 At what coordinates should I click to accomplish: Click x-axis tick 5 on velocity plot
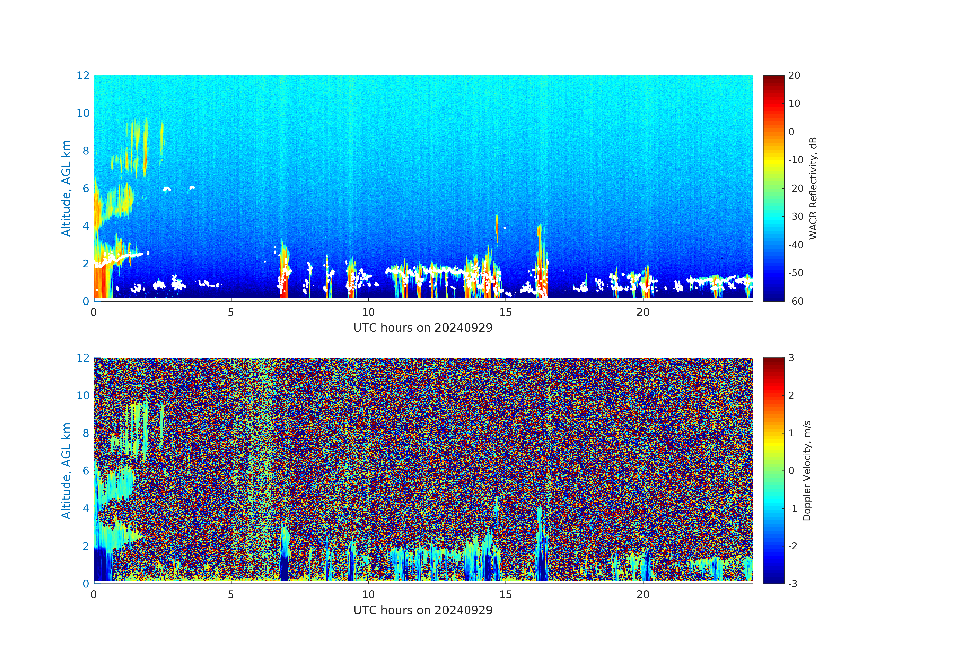[231, 594]
